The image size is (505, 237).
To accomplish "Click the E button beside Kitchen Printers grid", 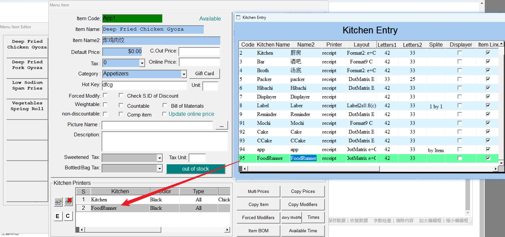I will [x=58, y=216].
